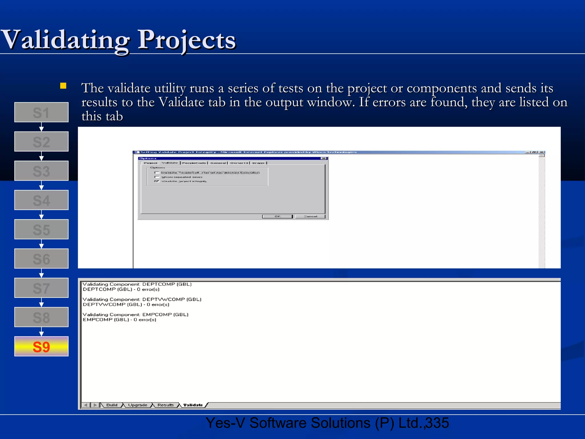The image size is (585, 439).
Task: Click OK in the Options dialog
Action: pos(277,216)
